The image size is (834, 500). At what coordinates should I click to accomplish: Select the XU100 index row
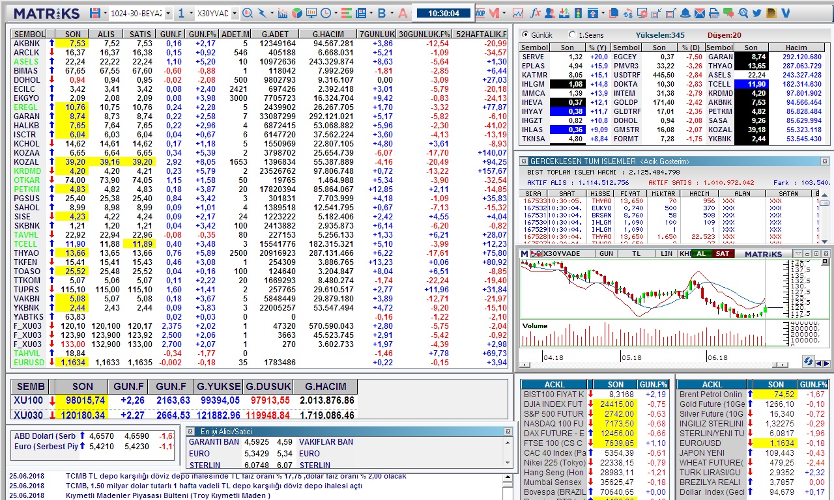(184, 400)
